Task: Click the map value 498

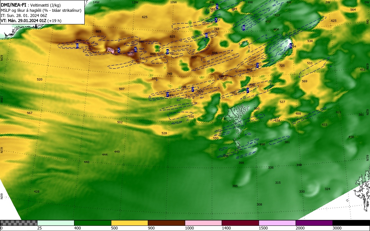Action: click(298, 114)
